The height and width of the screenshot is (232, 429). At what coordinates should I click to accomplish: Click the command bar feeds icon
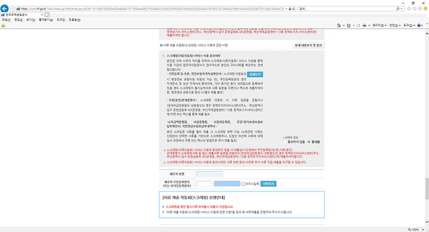pos(349,26)
